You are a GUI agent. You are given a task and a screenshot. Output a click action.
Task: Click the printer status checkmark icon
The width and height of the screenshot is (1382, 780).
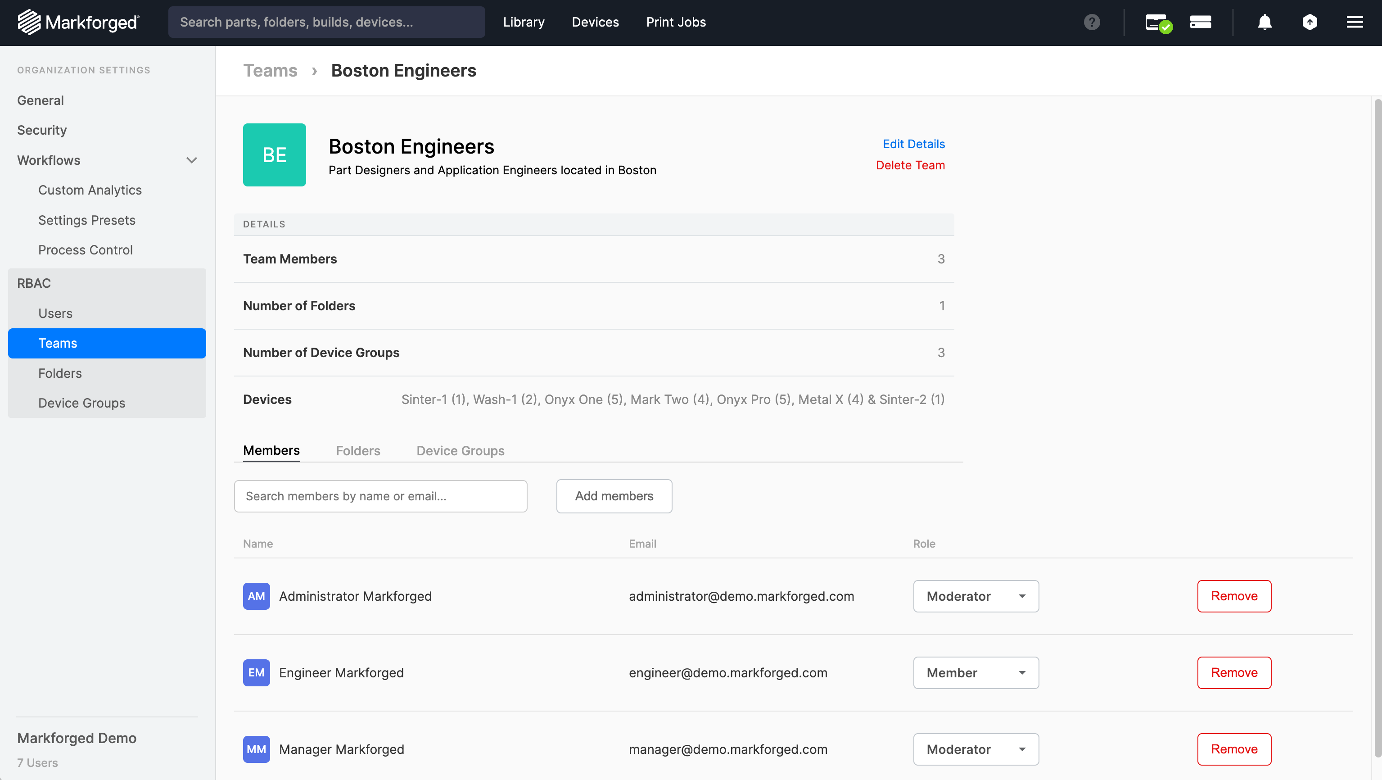(x=1158, y=23)
